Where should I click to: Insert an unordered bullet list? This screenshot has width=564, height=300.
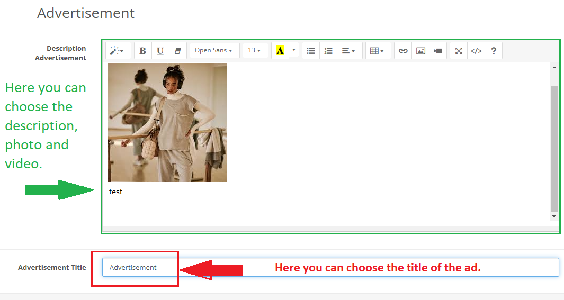(x=311, y=51)
